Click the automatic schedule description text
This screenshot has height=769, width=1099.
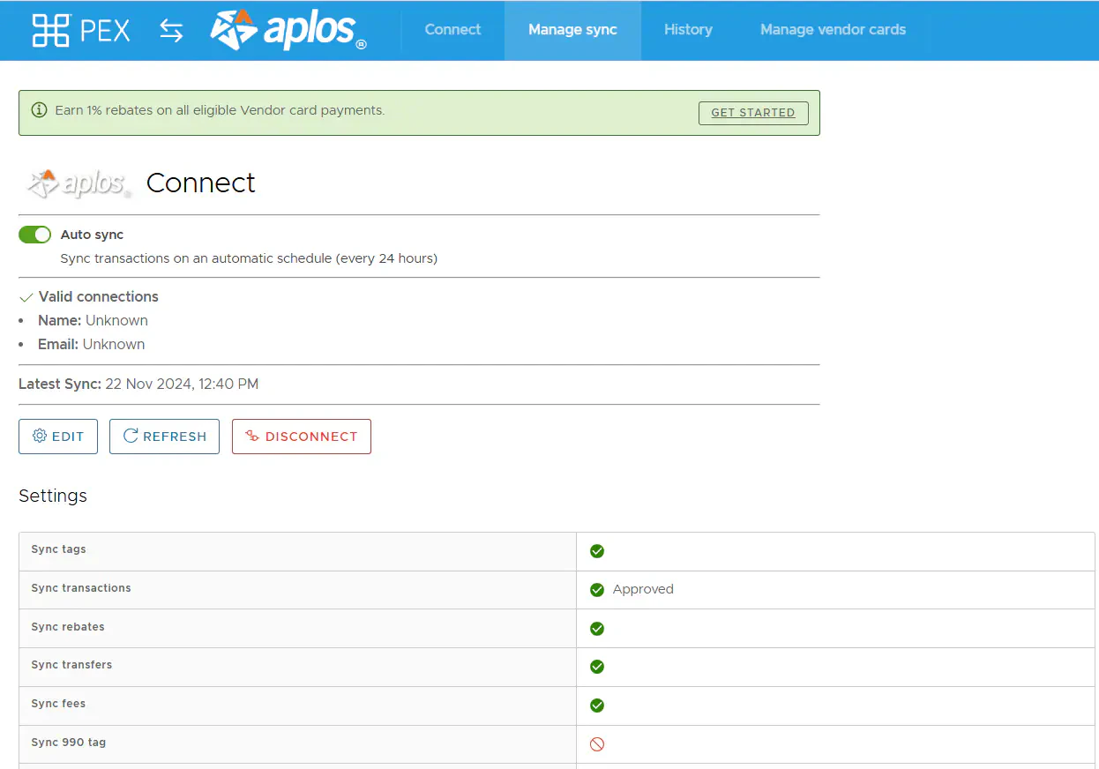click(x=249, y=259)
